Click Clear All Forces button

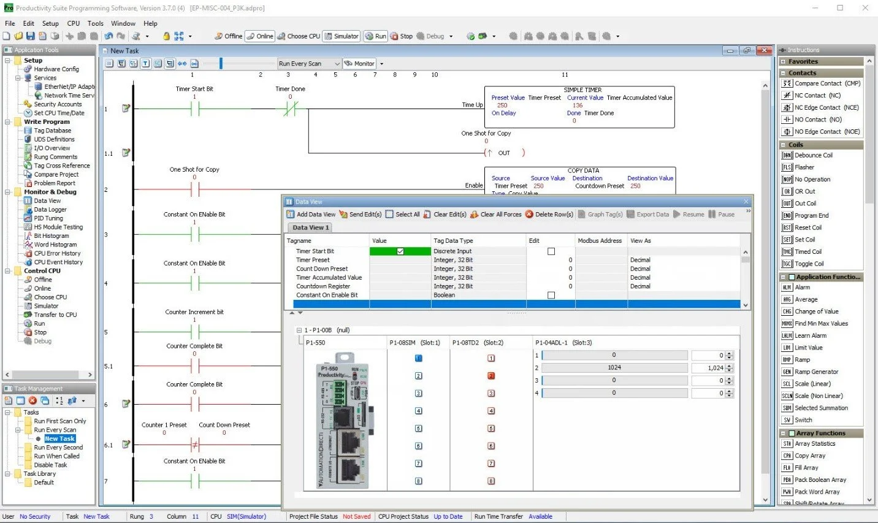tap(495, 214)
